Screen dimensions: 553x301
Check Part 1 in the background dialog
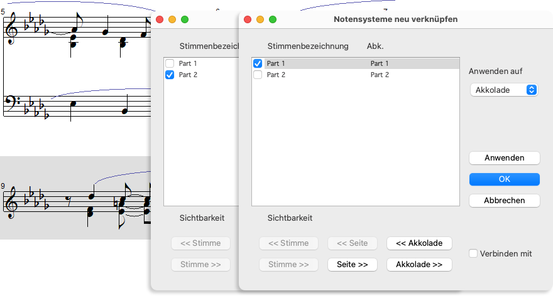[x=170, y=63]
